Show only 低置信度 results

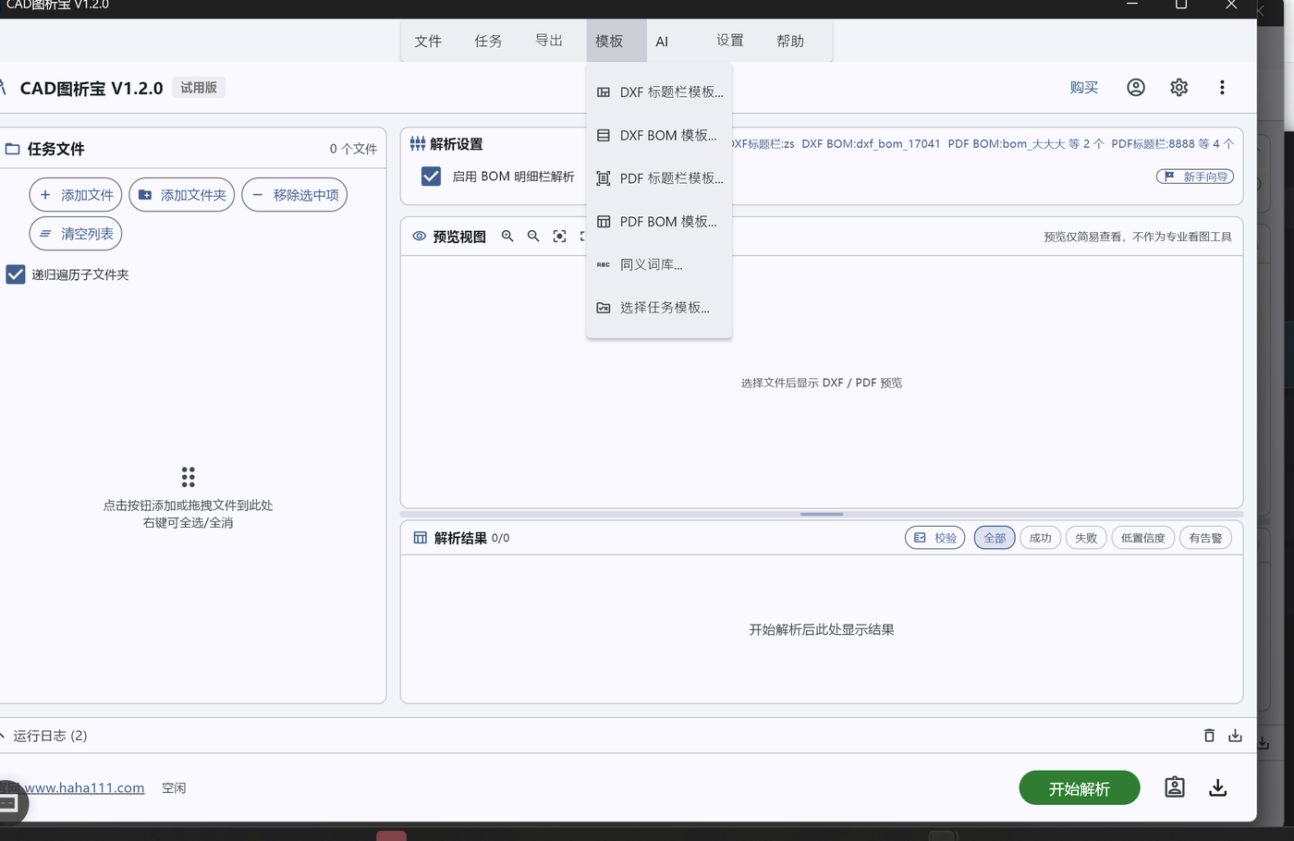(1143, 538)
